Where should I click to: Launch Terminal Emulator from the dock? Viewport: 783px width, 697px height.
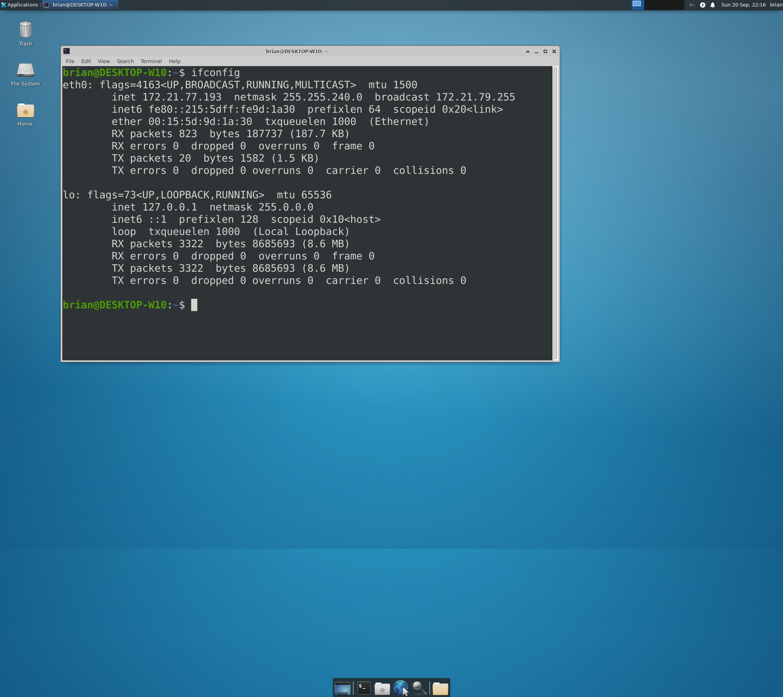(x=363, y=688)
